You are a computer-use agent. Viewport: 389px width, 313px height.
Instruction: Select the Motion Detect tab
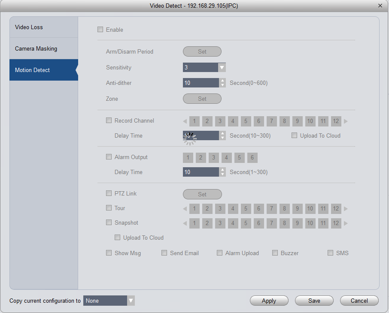coord(44,70)
